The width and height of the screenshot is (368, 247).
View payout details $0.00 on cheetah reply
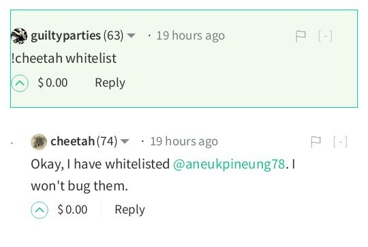[72, 209]
